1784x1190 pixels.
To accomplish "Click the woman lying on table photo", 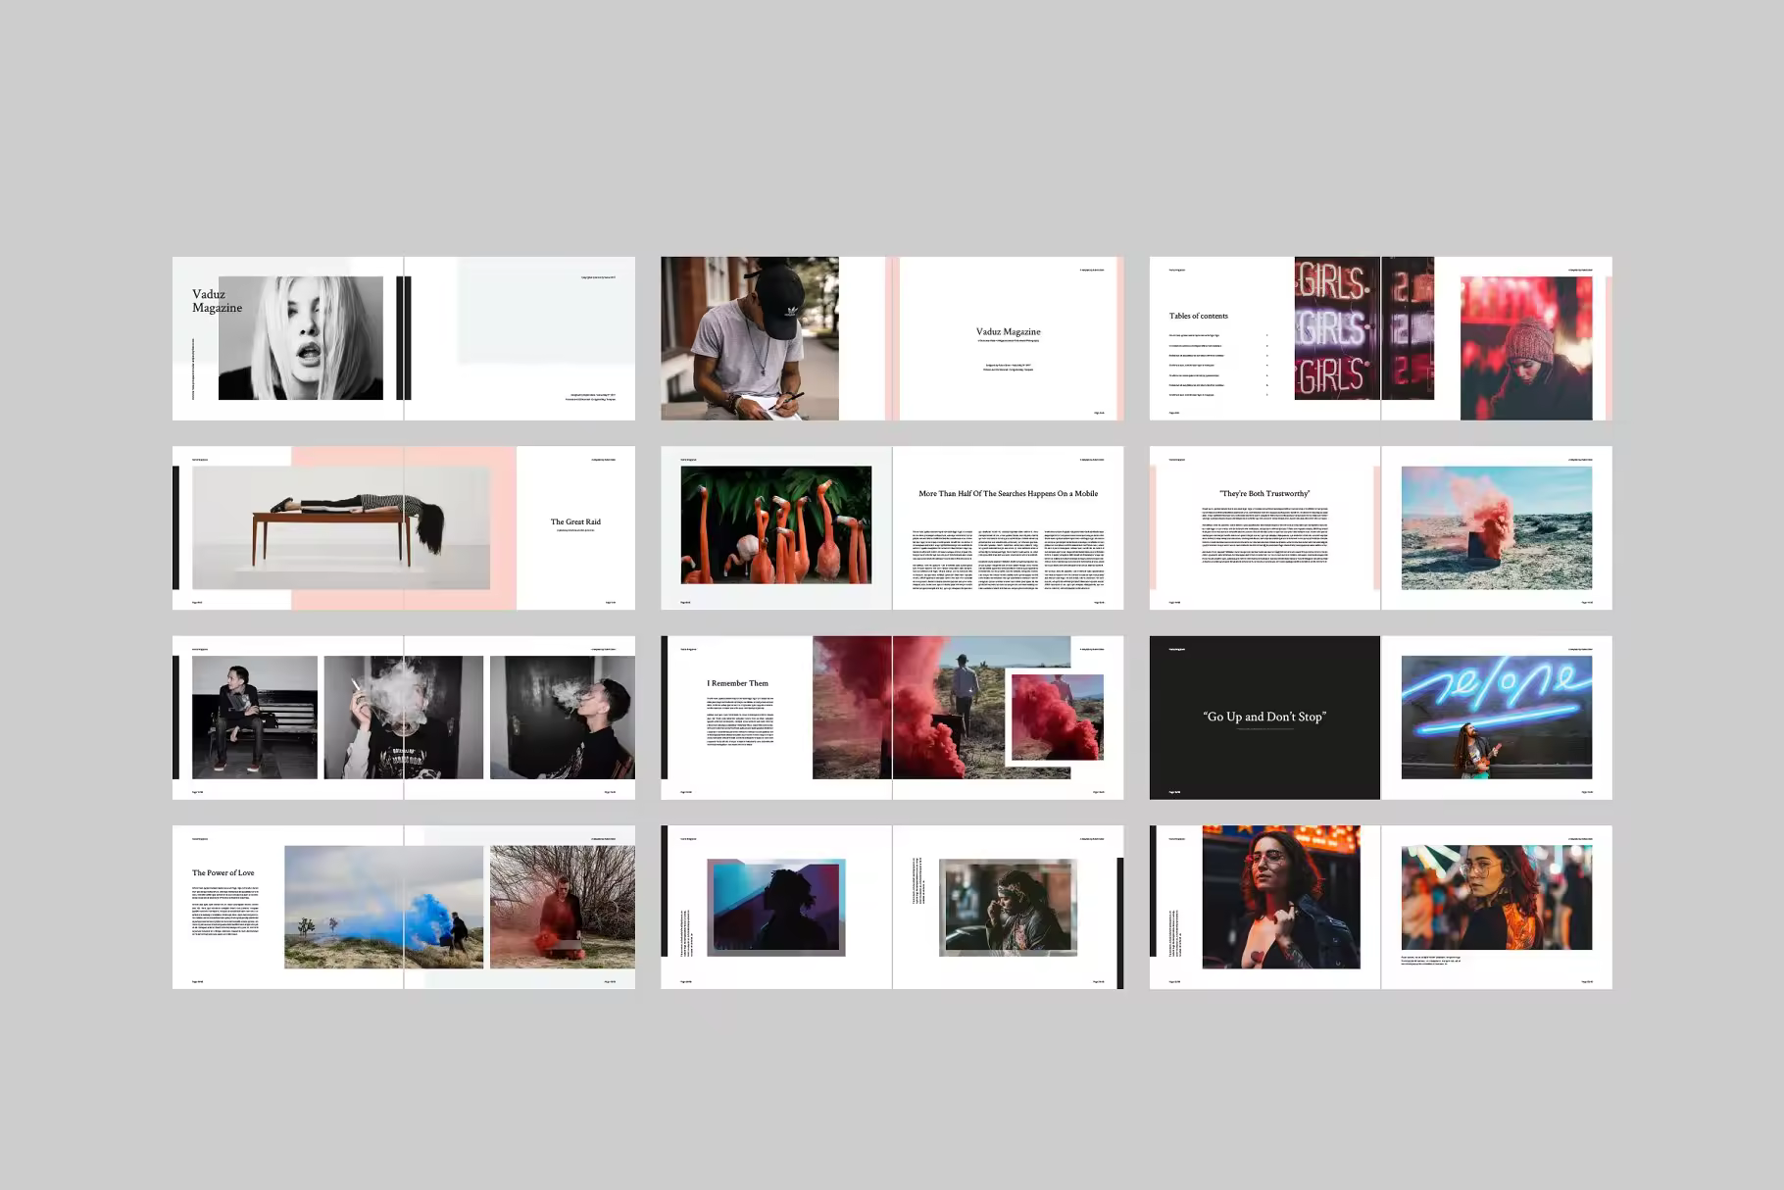I will tap(341, 527).
